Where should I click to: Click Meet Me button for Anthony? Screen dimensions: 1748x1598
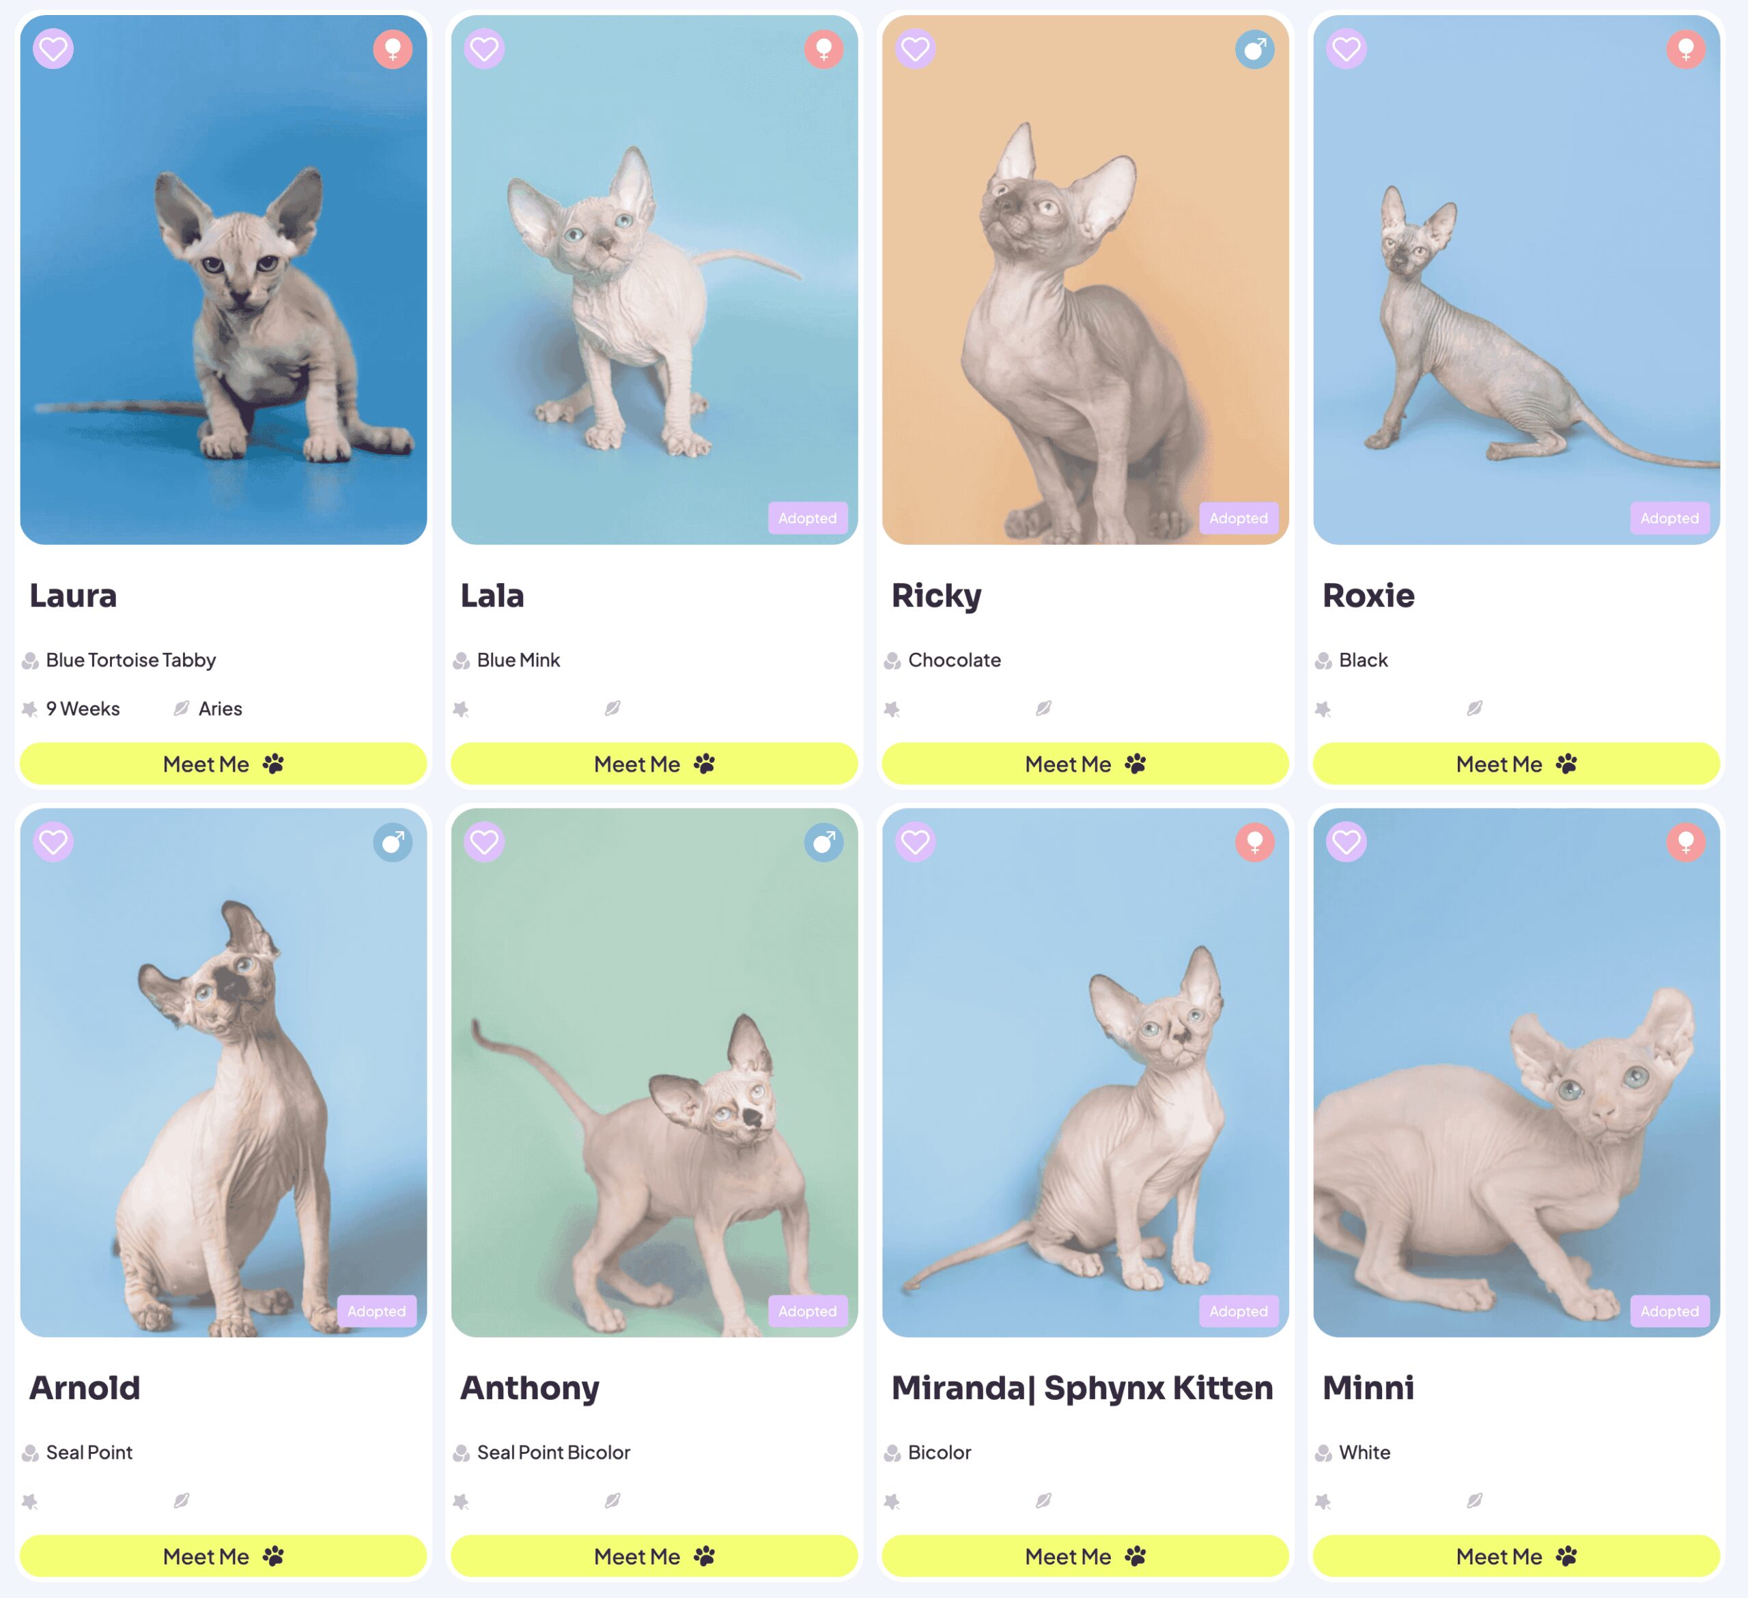pos(653,1556)
